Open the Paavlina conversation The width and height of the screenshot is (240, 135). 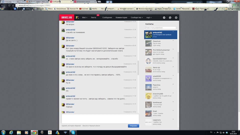coord(160,87)
